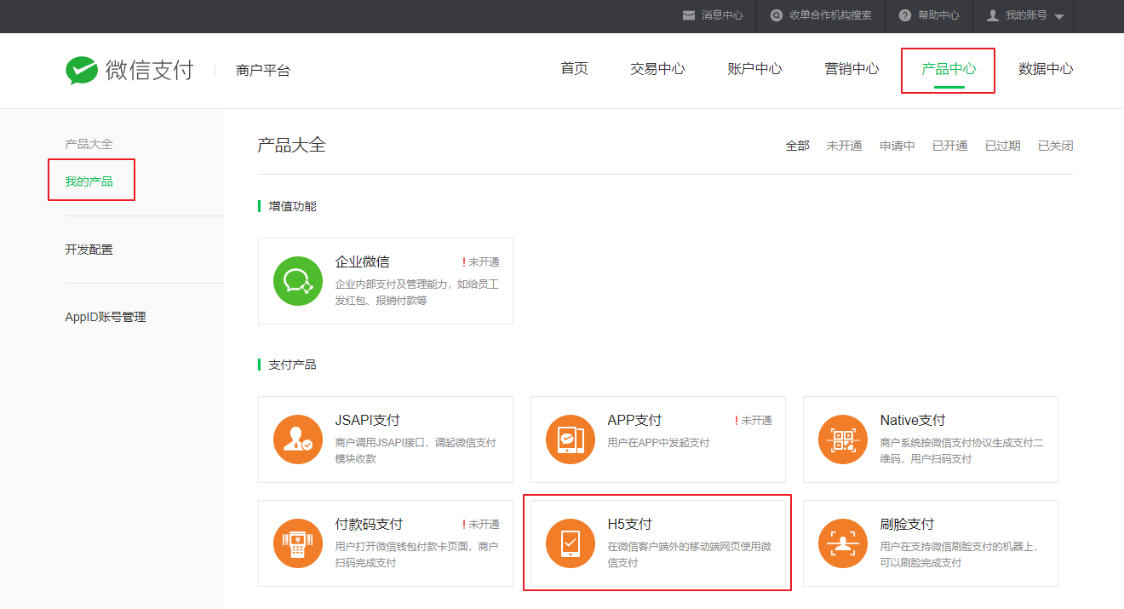Click the help center question mark icon
Viewport: 1124px width, 609px height.
(904, 15)
